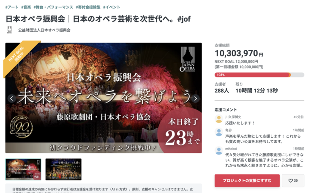Open 川久保博史's commenter avatar
The height and width of the screenshot is (193, 311).
tap(219, 119)
